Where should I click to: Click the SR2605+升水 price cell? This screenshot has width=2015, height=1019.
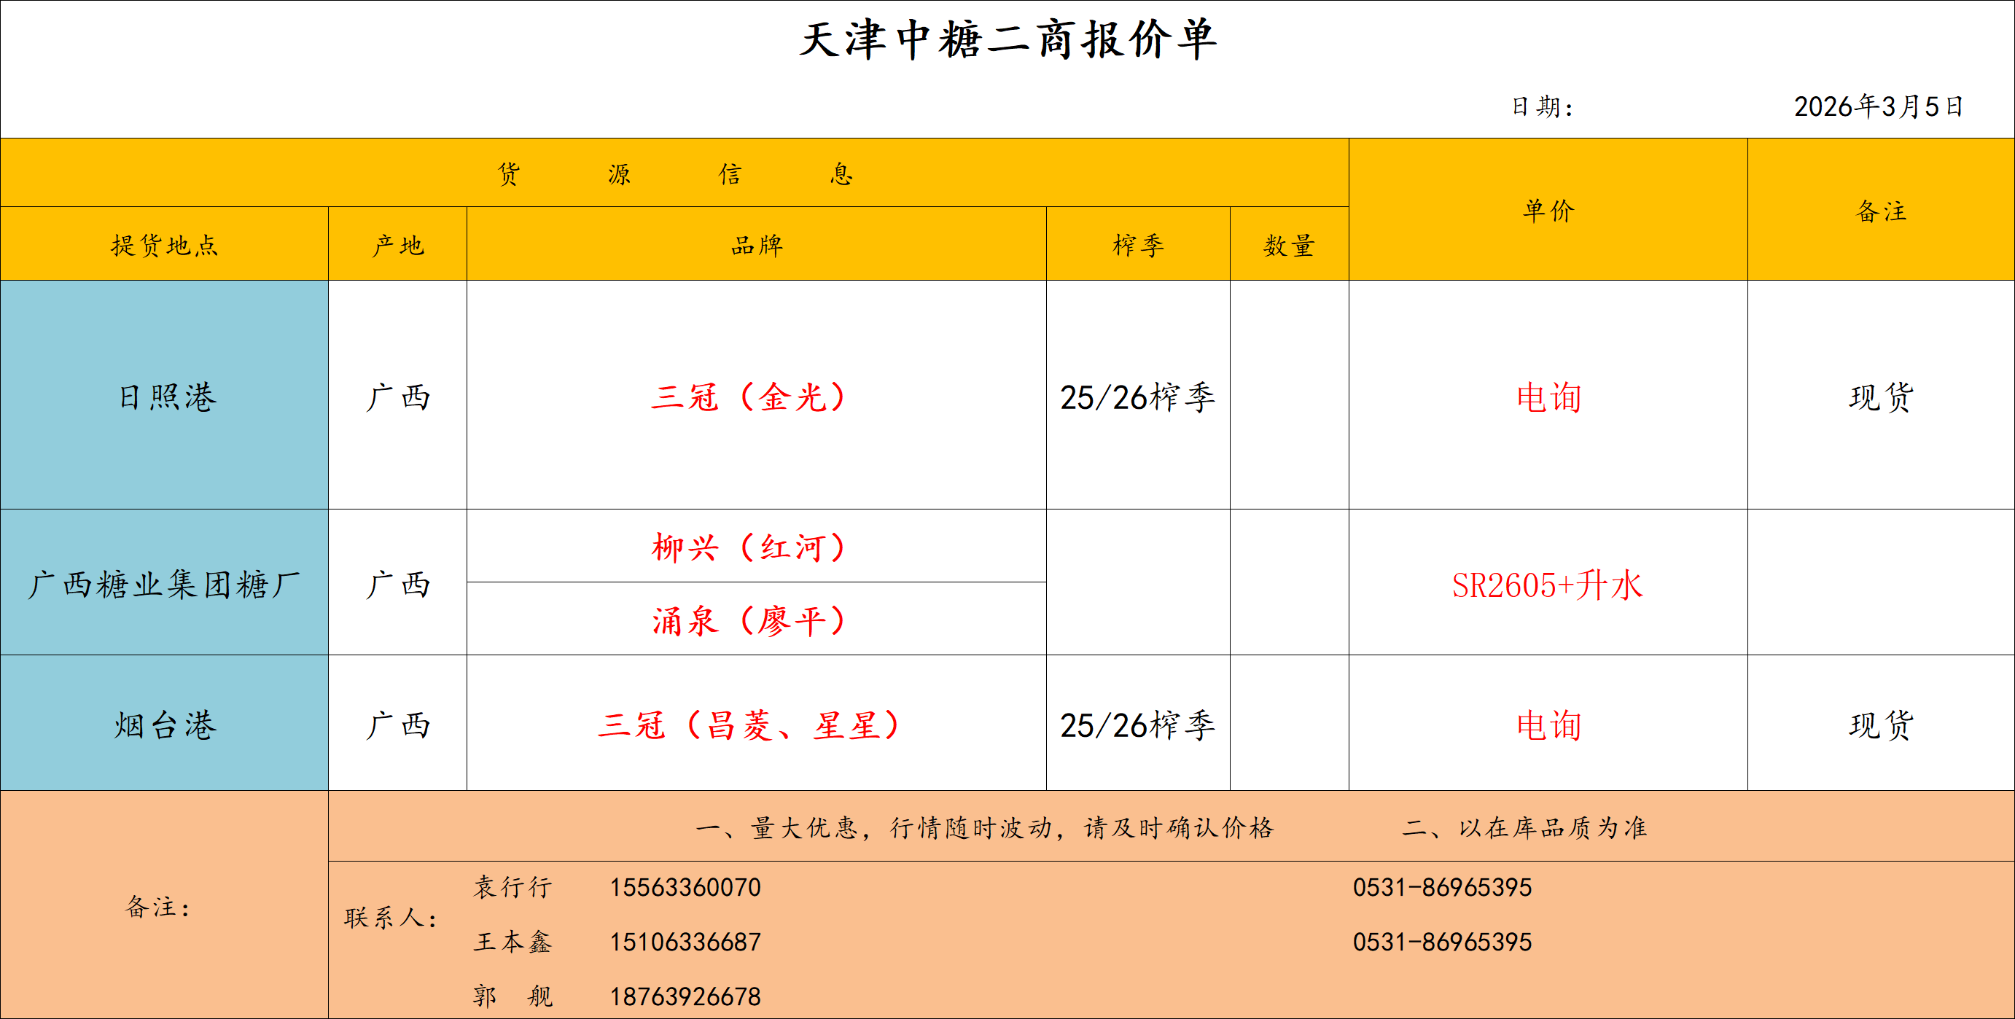1547,585
